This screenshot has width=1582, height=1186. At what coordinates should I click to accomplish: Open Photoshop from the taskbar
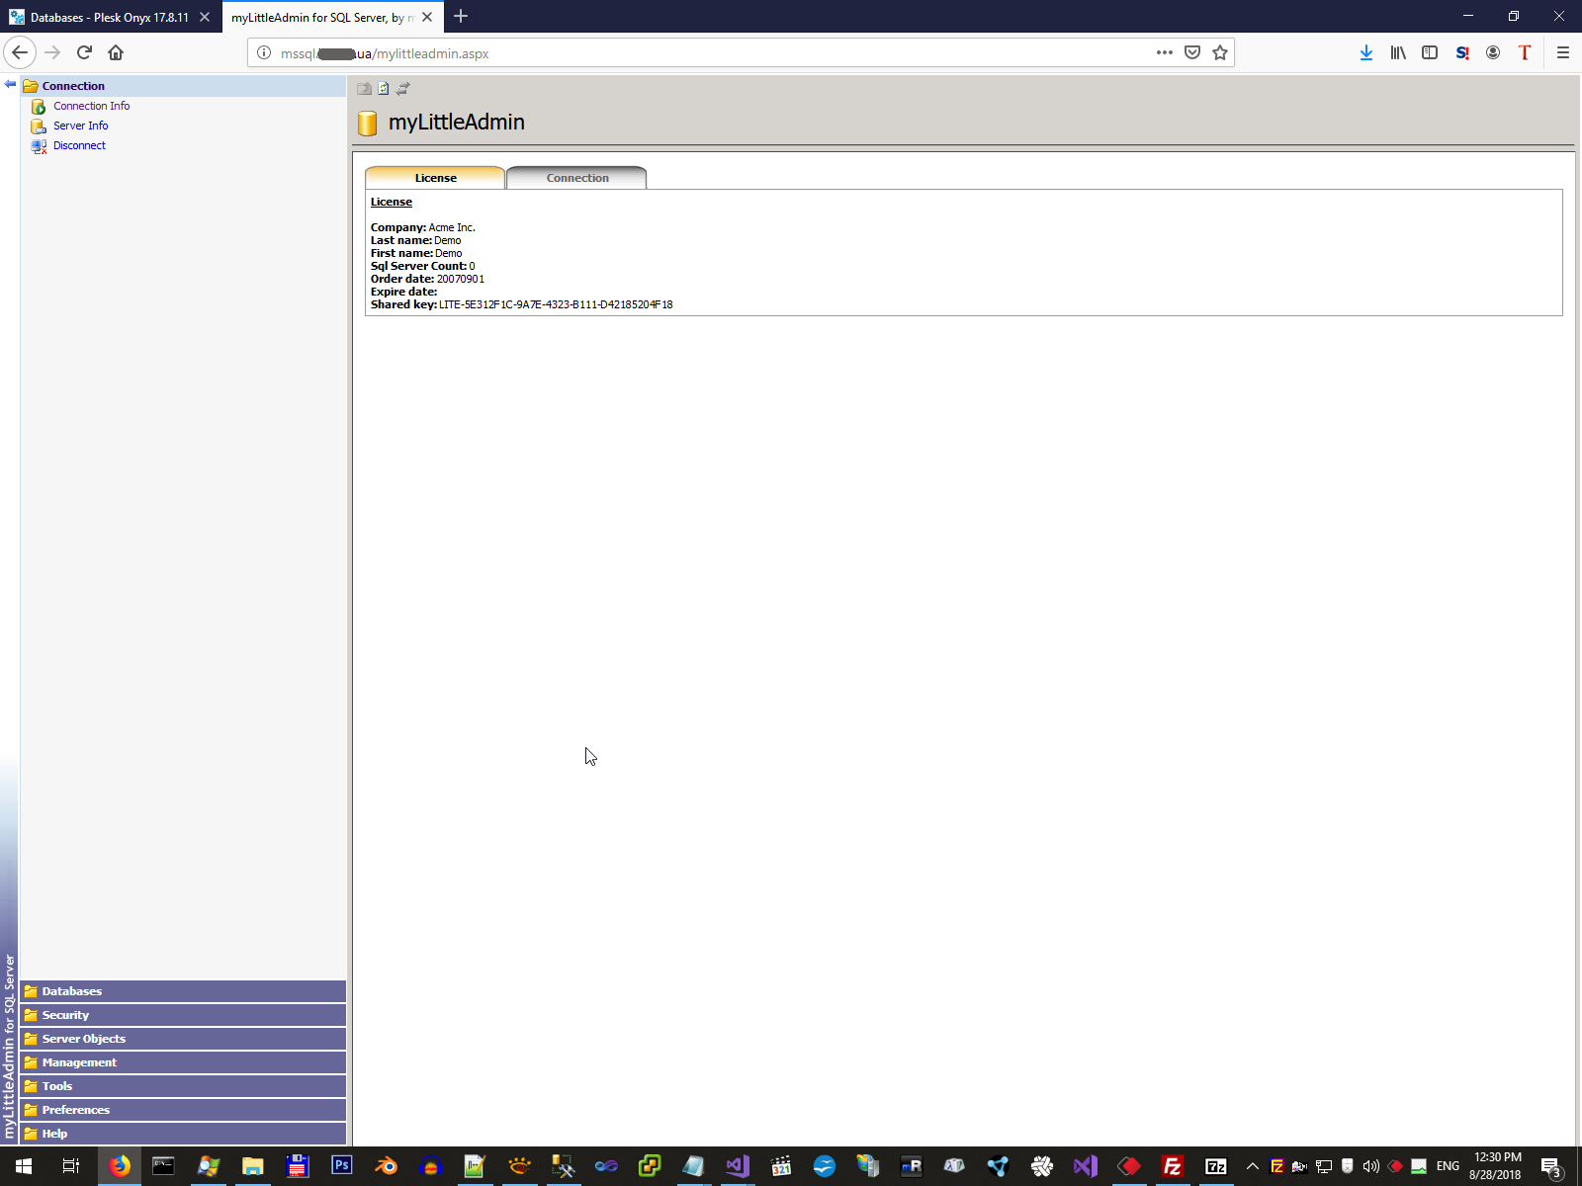tap(341, 1166)
